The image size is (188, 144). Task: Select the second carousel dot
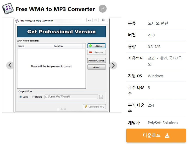pos(61,109)
